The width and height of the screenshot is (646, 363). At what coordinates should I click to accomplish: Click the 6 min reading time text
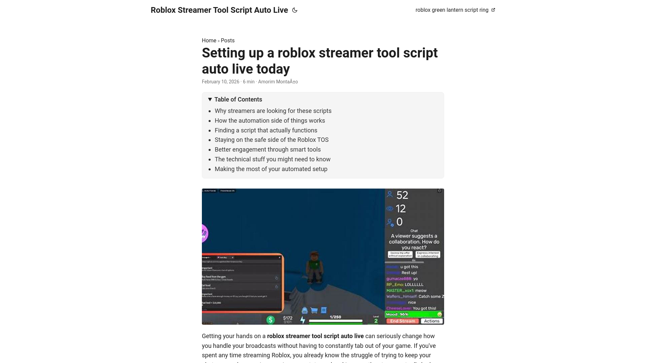click(x=249, y=82)
